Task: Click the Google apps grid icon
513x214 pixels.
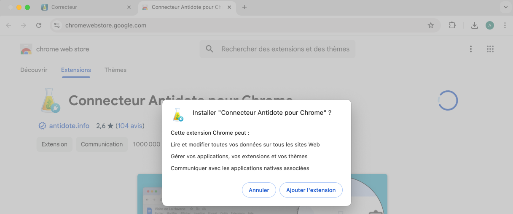Action: (490, 49)
